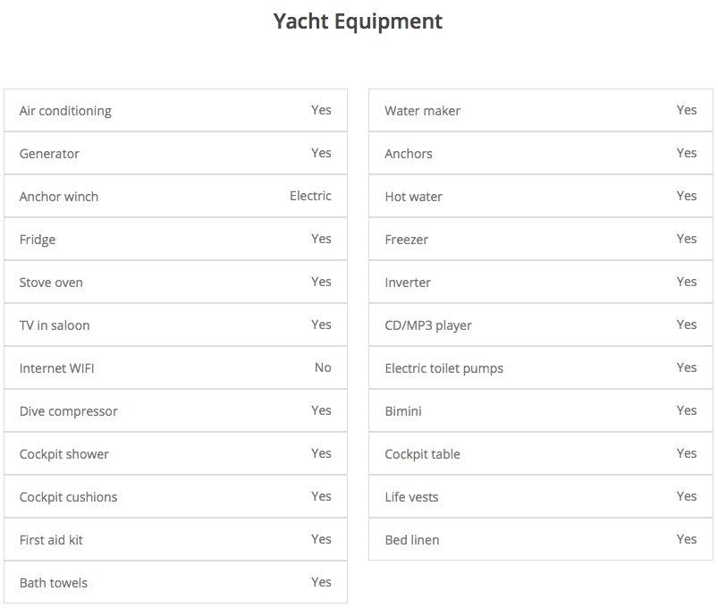Select the Dive compressor row
Screen dimensions: 718x608
[175, 411]
